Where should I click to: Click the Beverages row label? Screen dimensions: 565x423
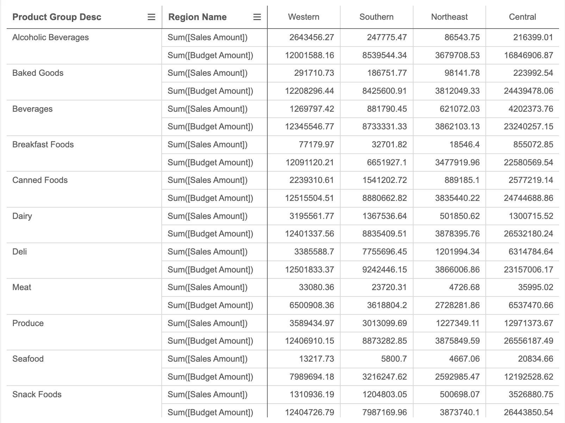click(32, 109)
